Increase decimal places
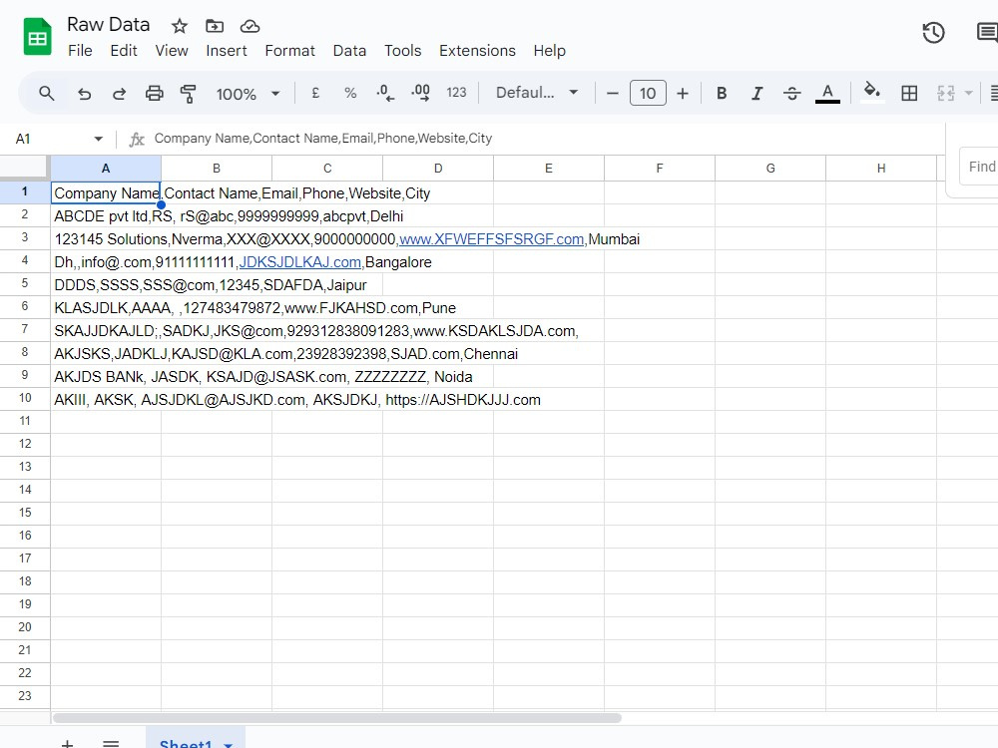The image size is (998, 748). tap(421, 93)
